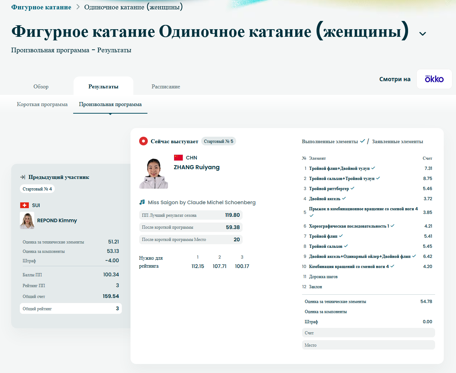Click the China flag icon

[178, 158]
